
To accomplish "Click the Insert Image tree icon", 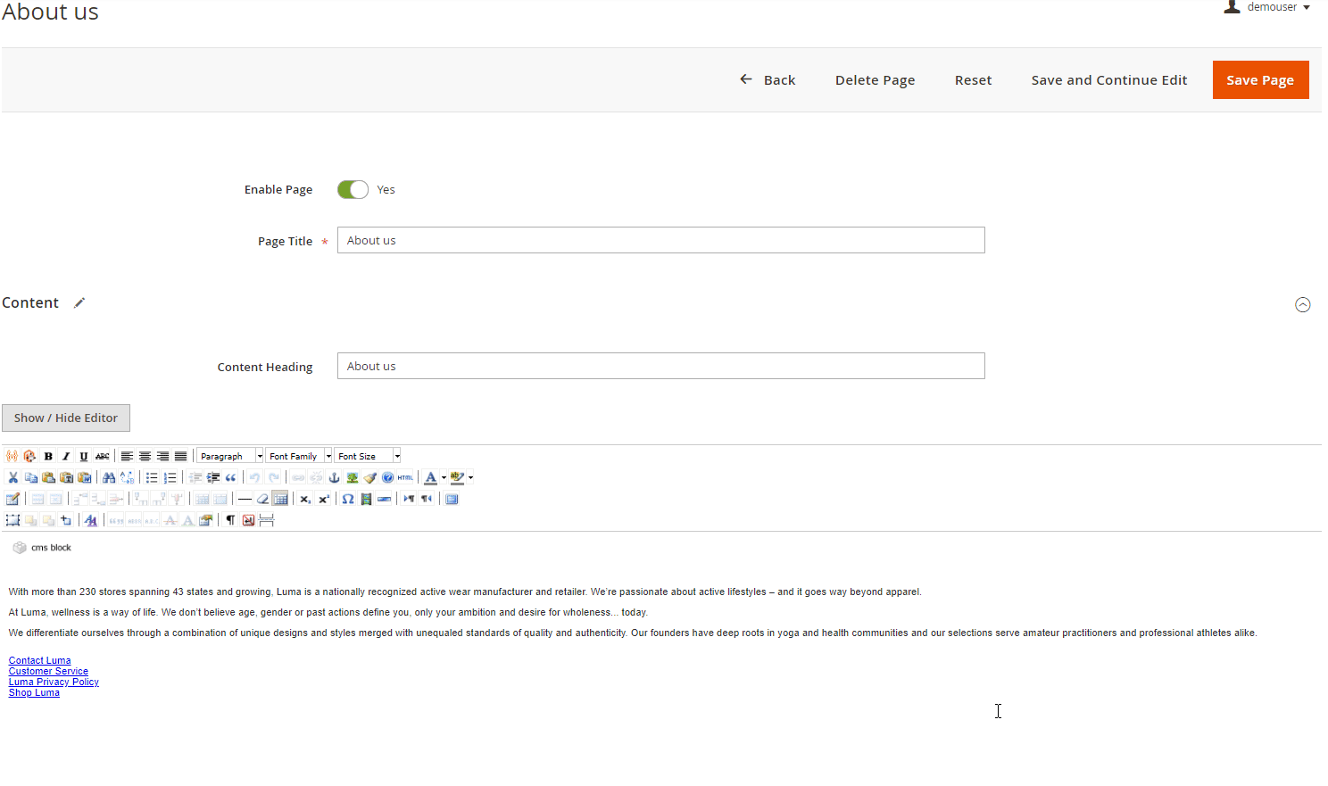I will (x=353, y=477).
